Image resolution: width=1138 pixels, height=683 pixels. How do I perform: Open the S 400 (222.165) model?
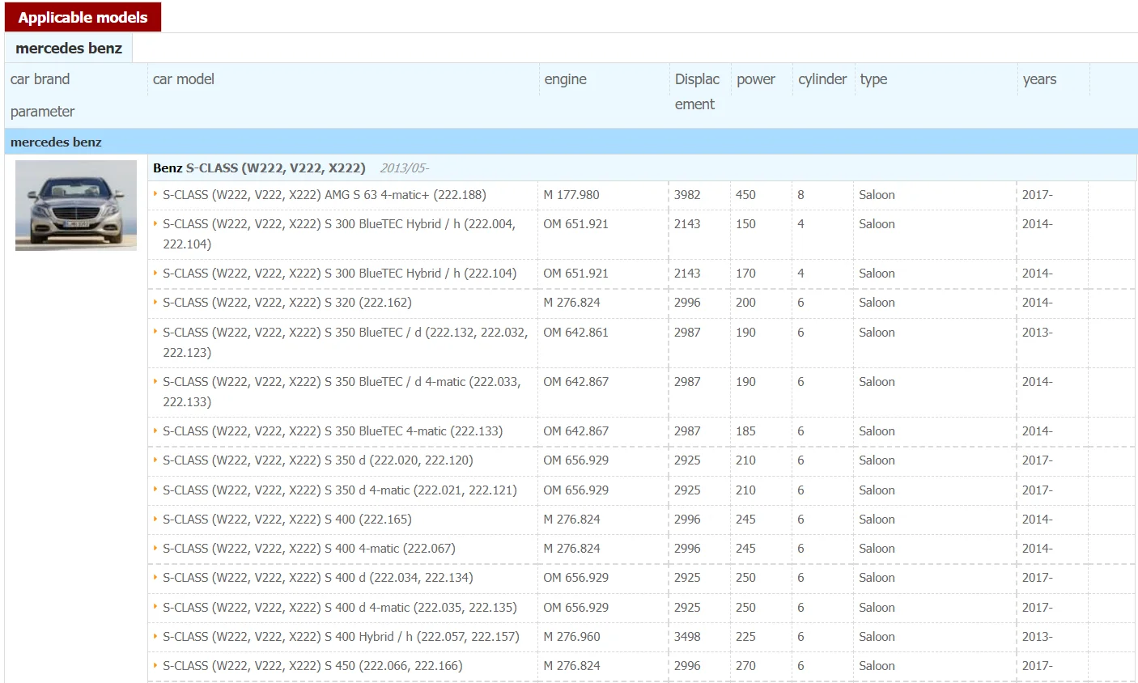(x=287, y=520)
